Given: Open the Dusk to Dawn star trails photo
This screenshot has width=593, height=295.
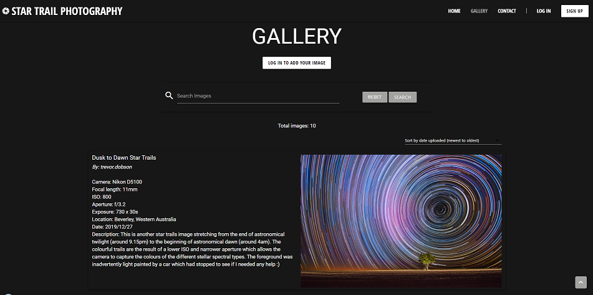Looking at the screenshot, I should click(402, 221).
